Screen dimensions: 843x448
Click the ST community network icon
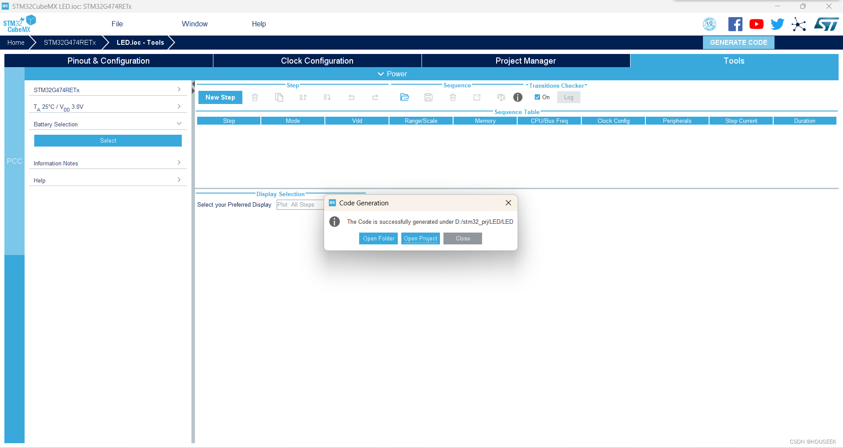799,24
